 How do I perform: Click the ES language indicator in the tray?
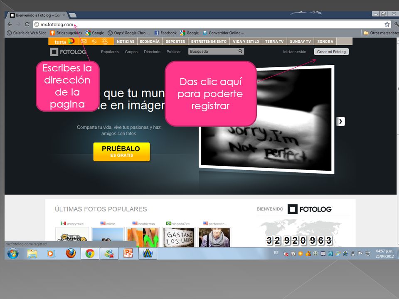(276, 252)
